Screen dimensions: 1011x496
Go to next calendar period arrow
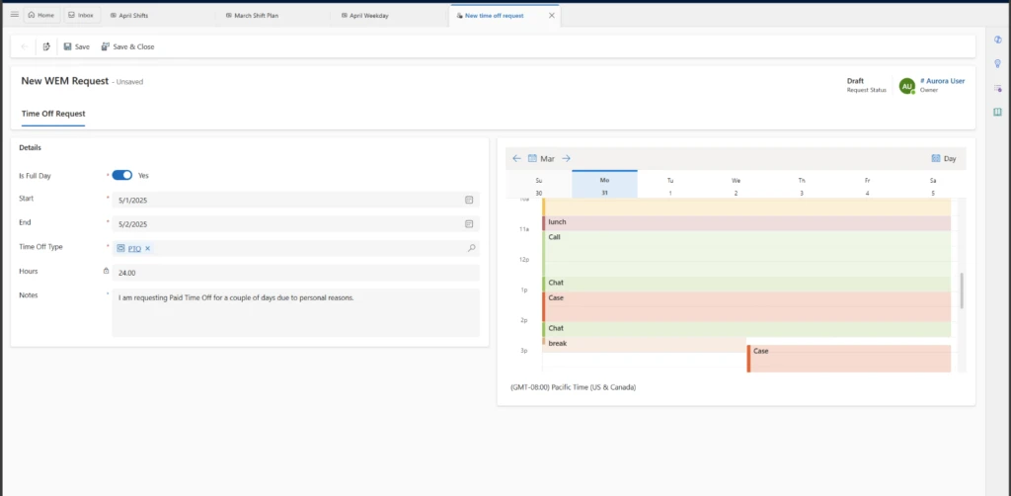point(567,158)
